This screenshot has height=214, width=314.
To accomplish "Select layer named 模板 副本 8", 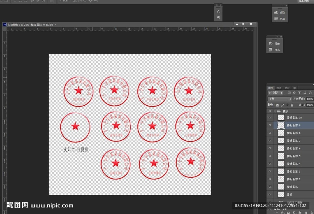I will tap(293, 133).
